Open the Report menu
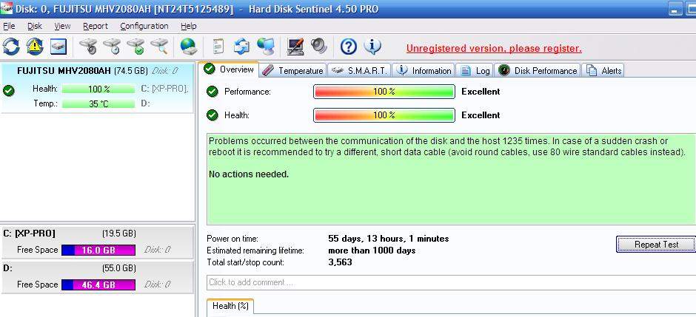Screen dimensions: 696x317 click(96, 26)
